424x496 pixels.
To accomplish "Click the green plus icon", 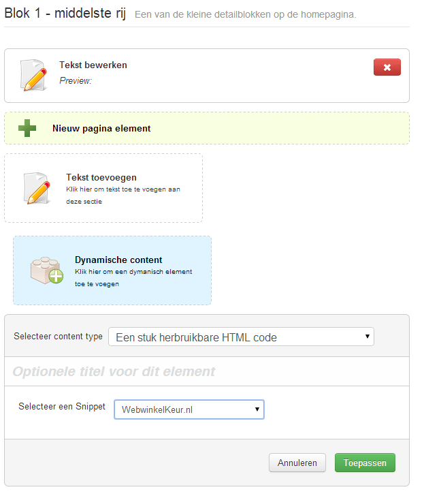I will [27, 128].
